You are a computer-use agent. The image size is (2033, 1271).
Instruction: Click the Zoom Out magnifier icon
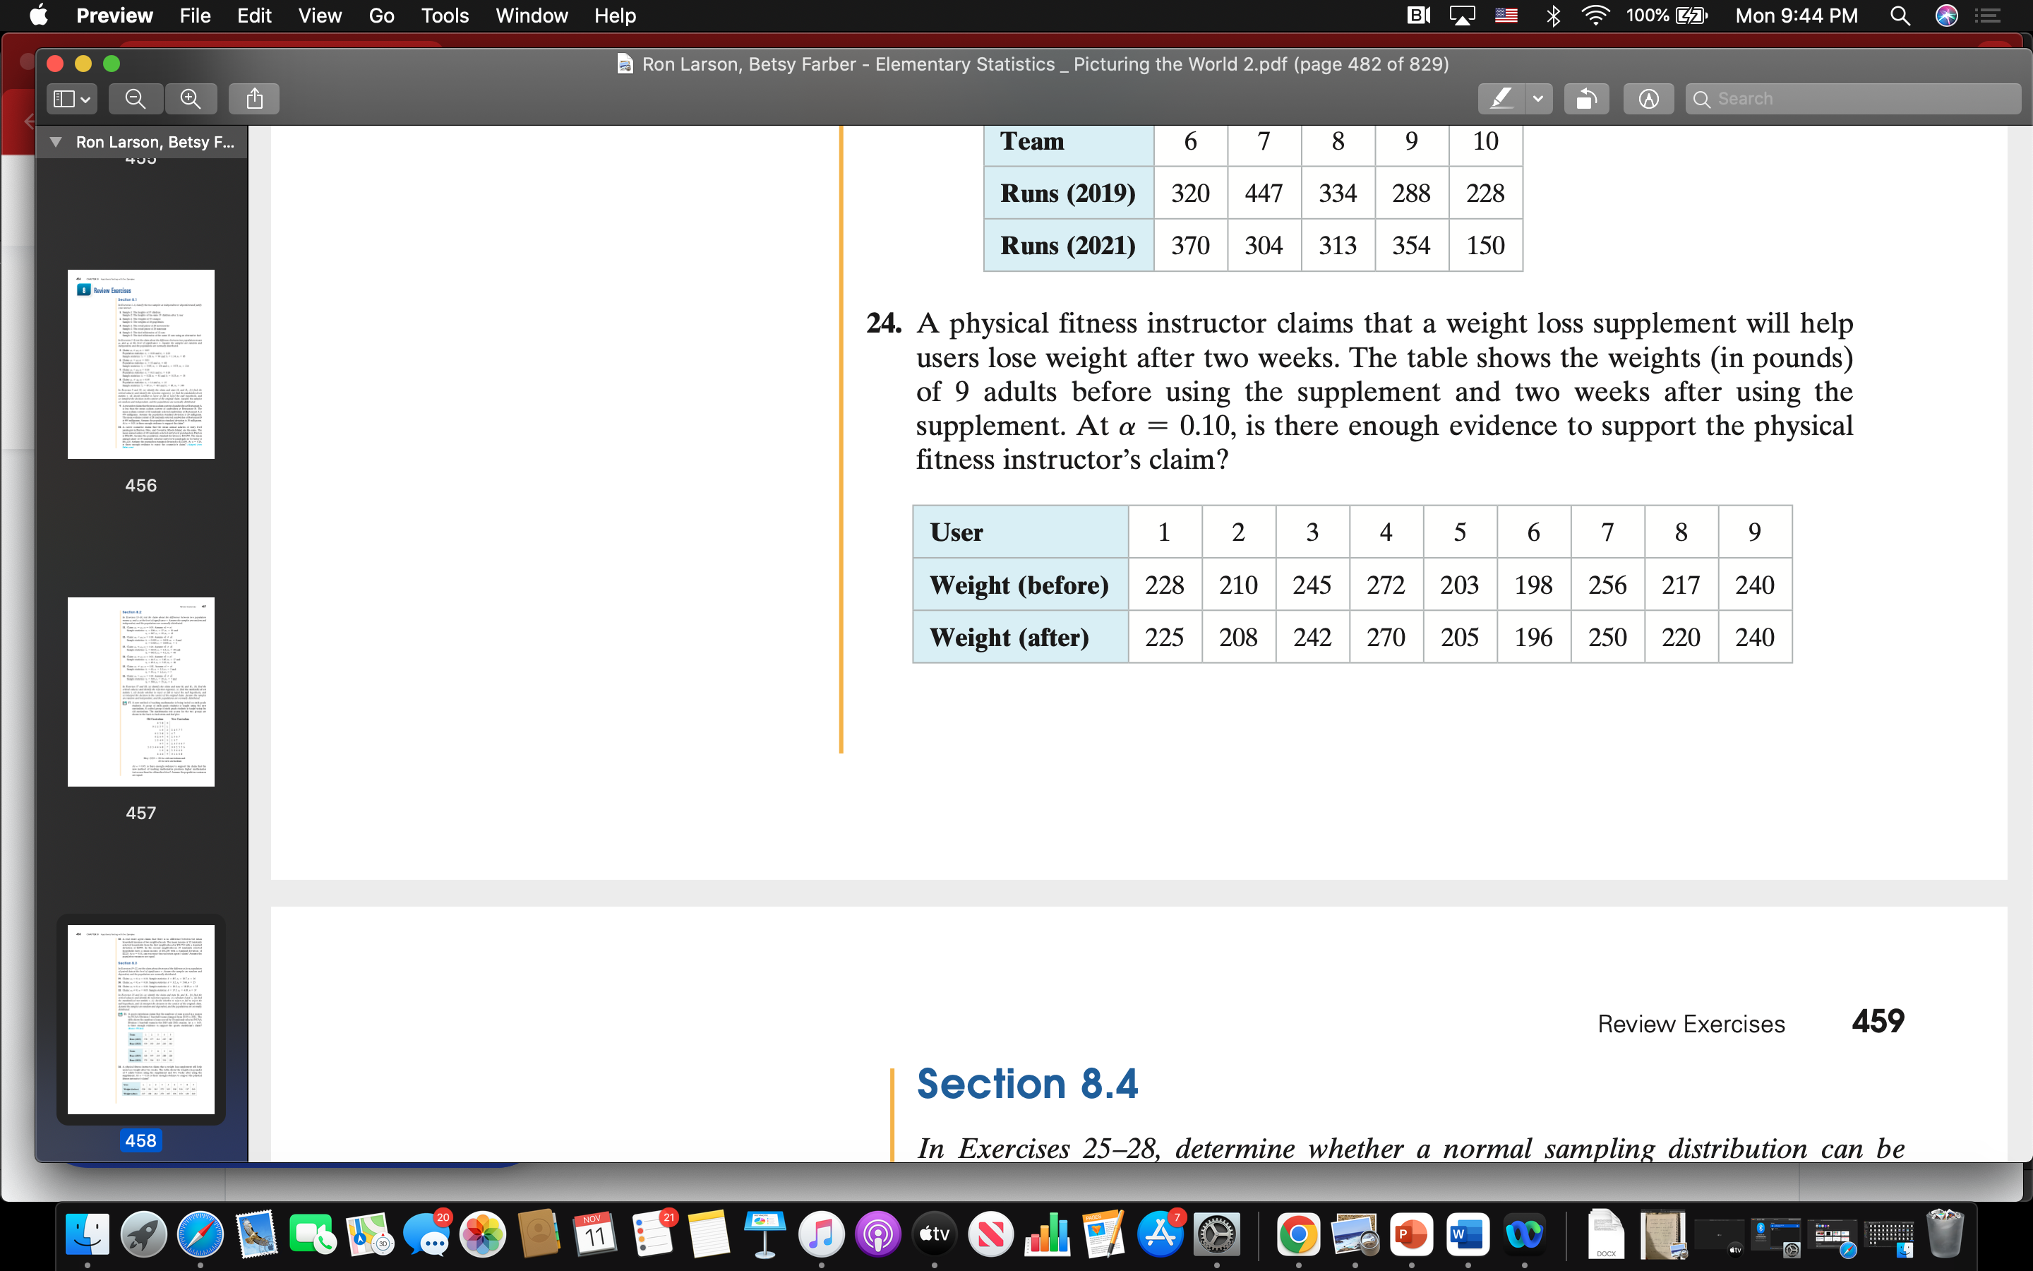[136, 98]
